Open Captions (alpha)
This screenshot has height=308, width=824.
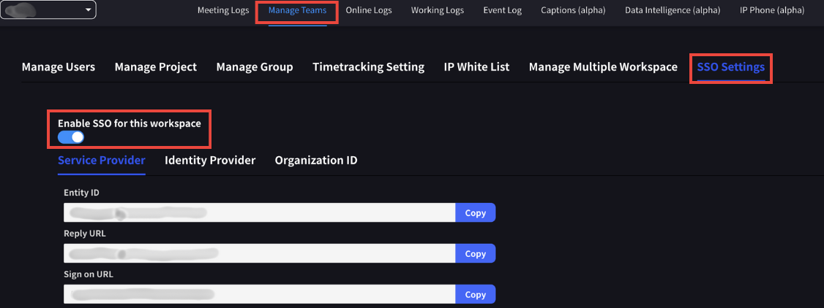(573, 10)
